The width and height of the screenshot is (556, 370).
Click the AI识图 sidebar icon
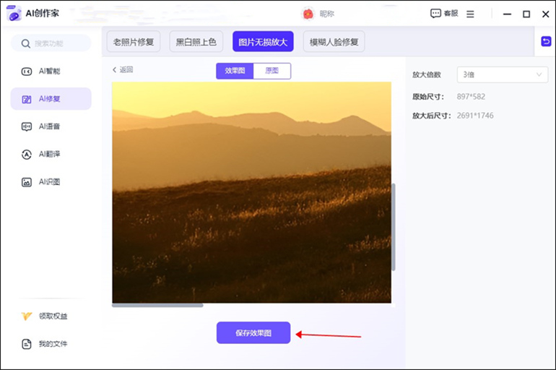coord(27,182)
